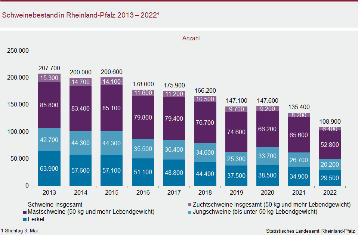The height and width of the screenshot is (235, 358).
Task: Click the y-axis label 50.000
Action: [x=20, y=158]
